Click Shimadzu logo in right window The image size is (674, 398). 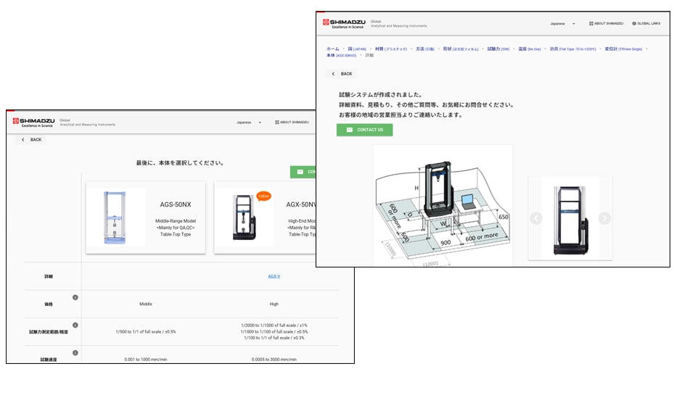pyautogui.click(x=344, y=24)
